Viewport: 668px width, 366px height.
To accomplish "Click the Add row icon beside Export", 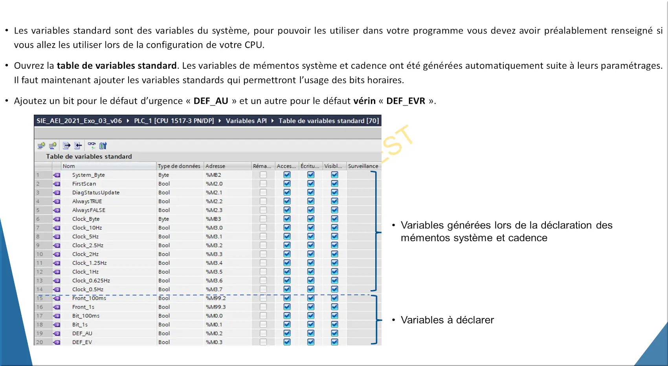I will click(x=53, y=146).
